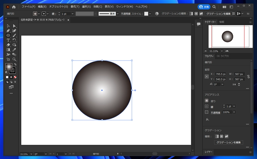The width and height of the screenshot is (257, 159).
Task: Click the recolor artwork wheel icon
Action: pos(157,14)
